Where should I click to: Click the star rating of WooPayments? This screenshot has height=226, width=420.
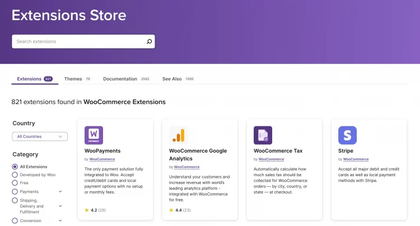coord(95,210)
